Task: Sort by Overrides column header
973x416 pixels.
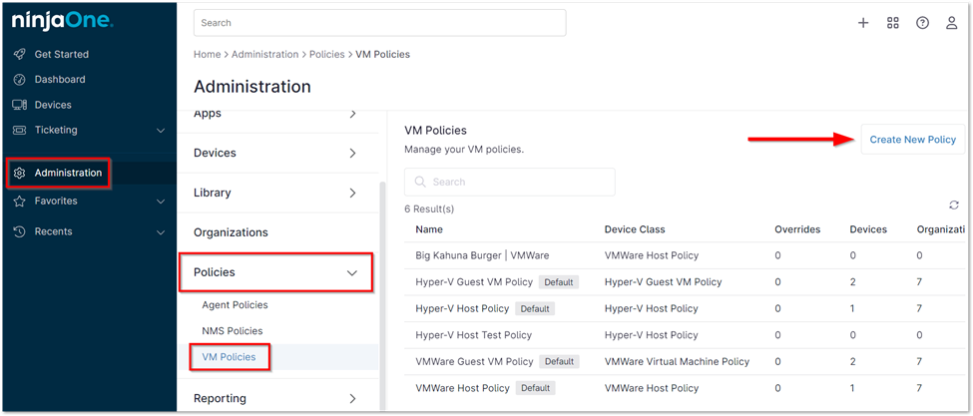Action: [797, 229]
